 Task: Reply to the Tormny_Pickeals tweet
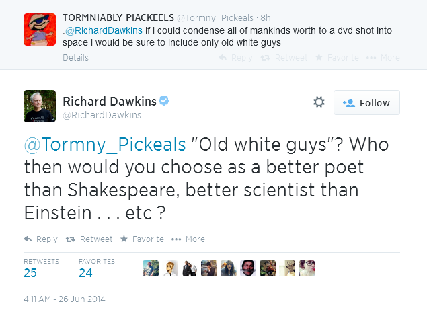(235, 58)
